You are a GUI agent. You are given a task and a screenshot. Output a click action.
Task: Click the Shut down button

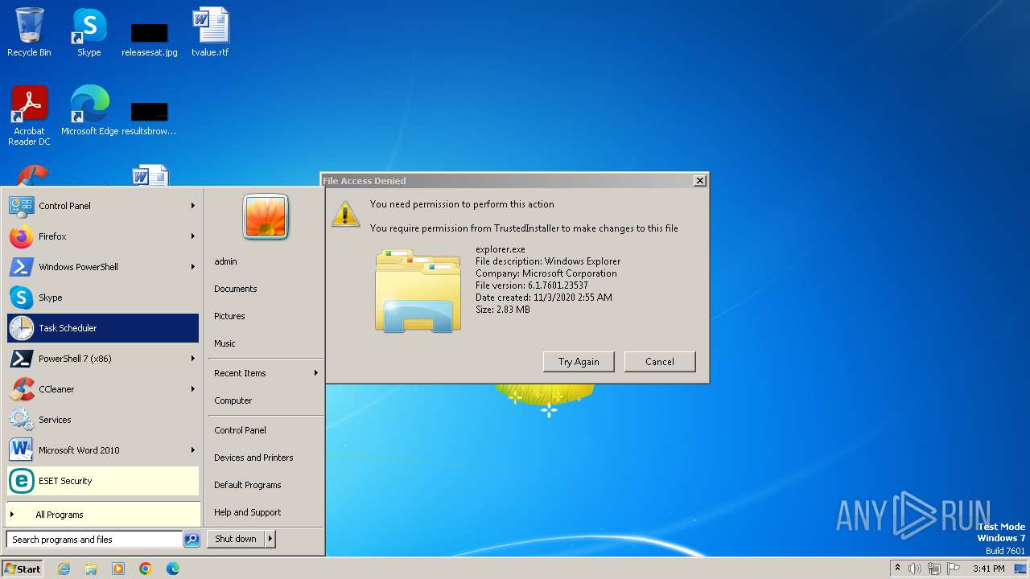pyautogui.click(x=236, y=539)
